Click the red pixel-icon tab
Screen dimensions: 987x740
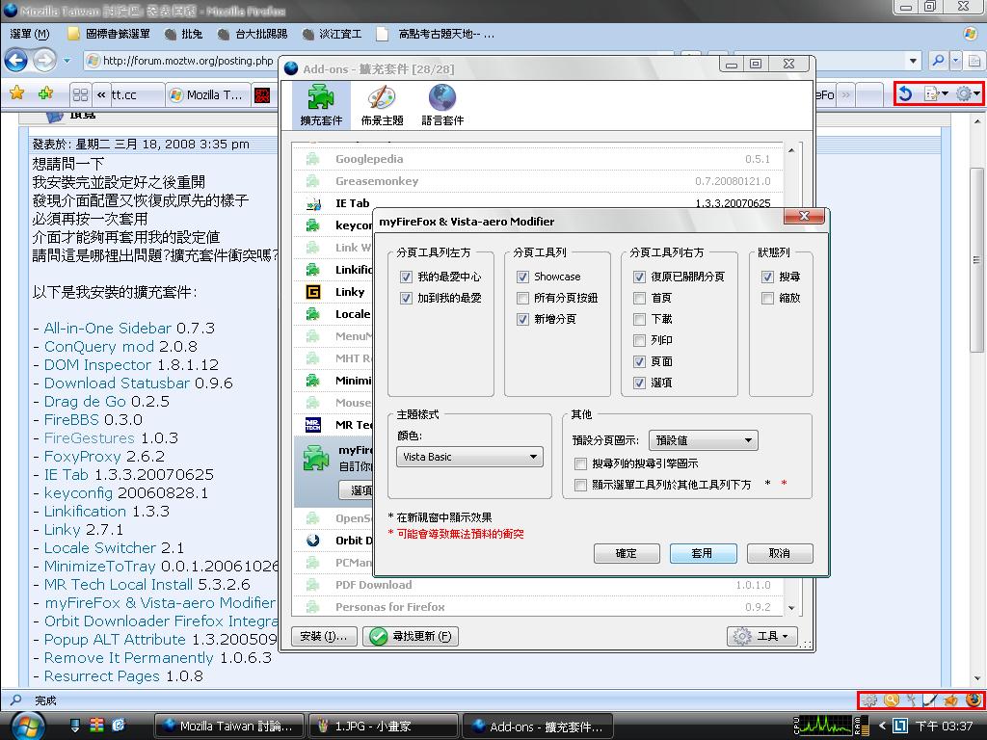coord(262,95)
